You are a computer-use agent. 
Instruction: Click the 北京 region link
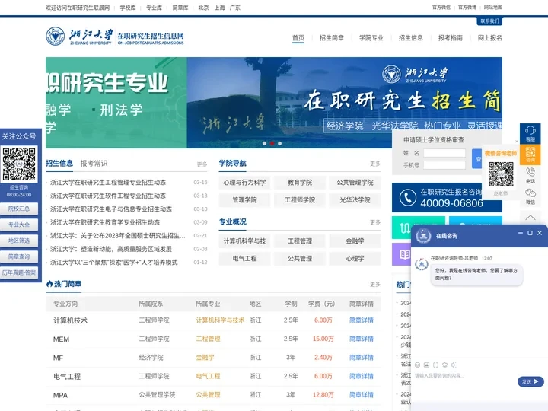click(x=203, y=8)
